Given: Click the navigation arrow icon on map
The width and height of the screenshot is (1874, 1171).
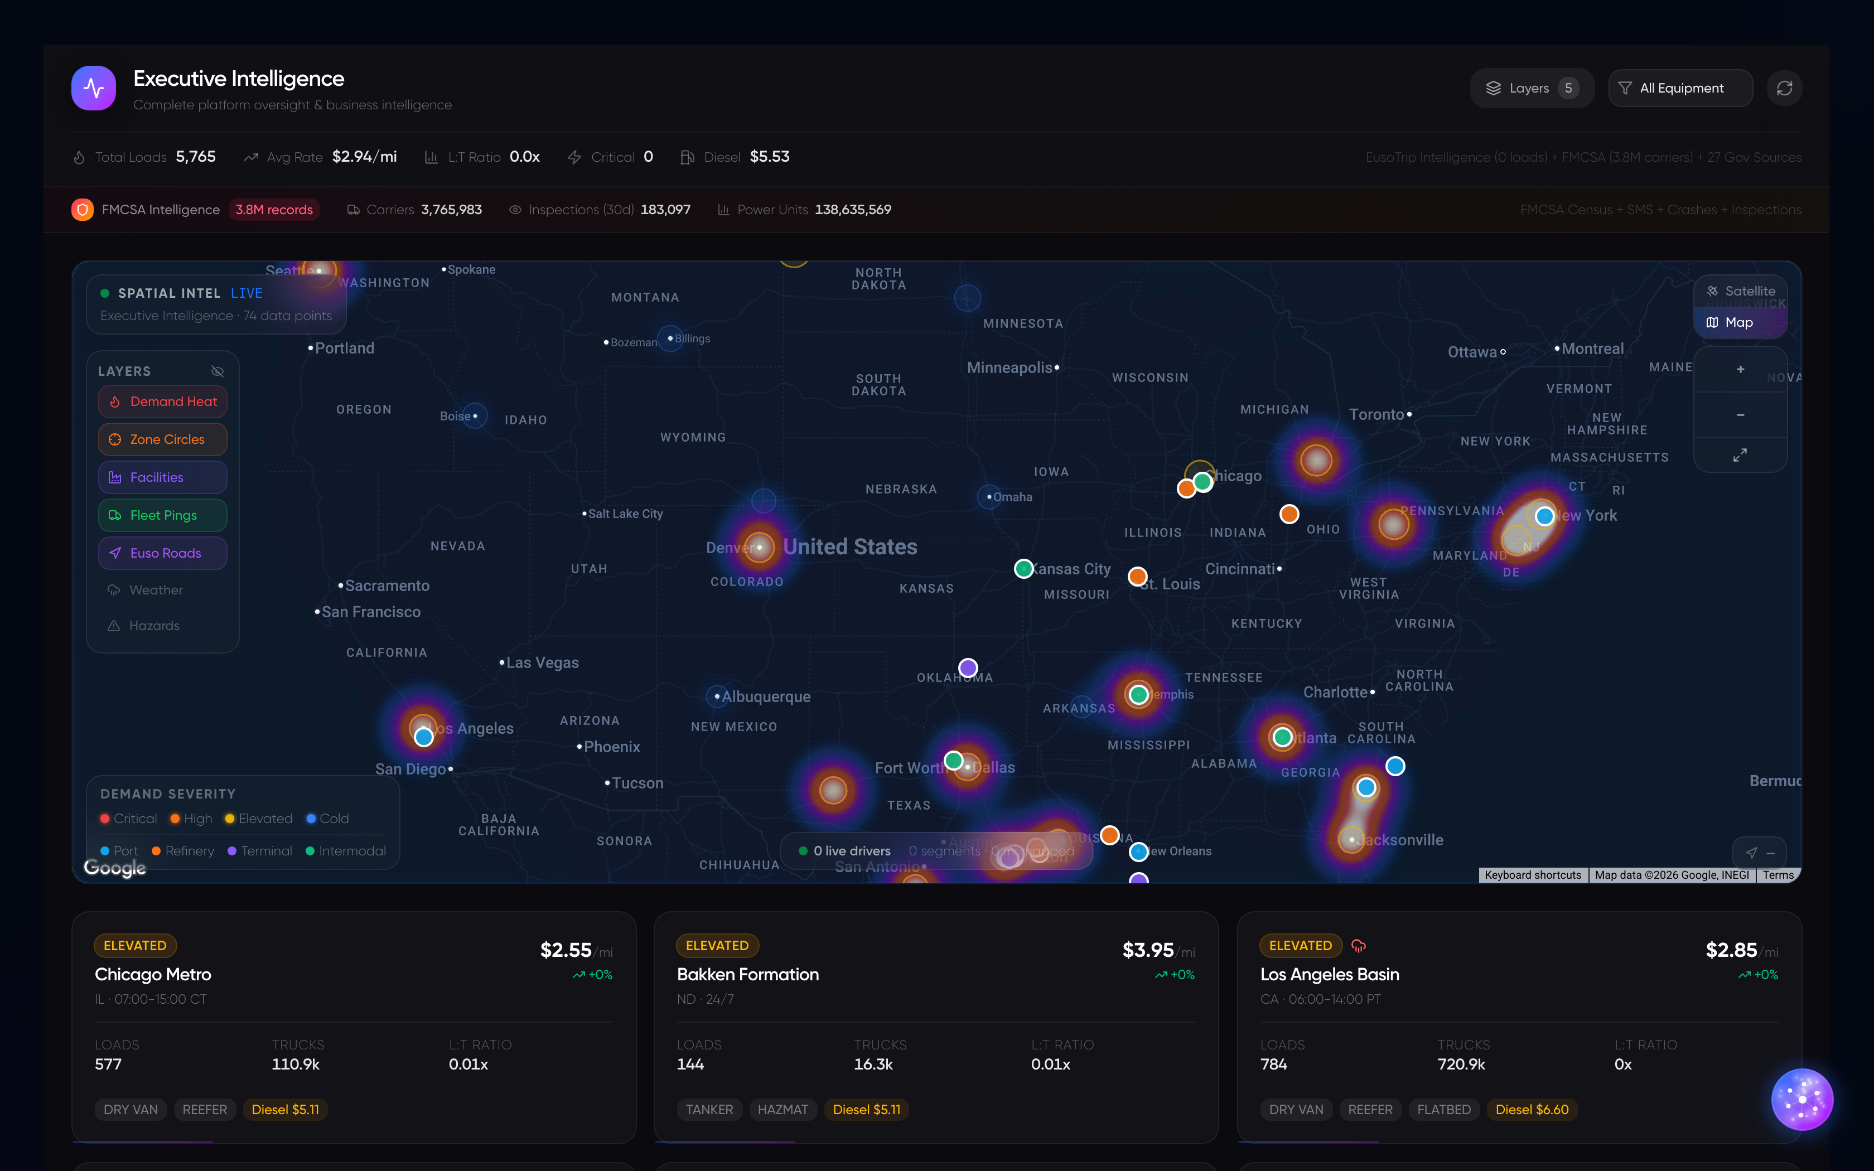Looking at the screenshot, I should point(1751,853).
